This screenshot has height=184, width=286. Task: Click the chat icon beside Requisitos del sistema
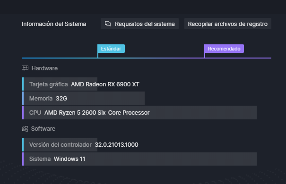tap(108, 24)
